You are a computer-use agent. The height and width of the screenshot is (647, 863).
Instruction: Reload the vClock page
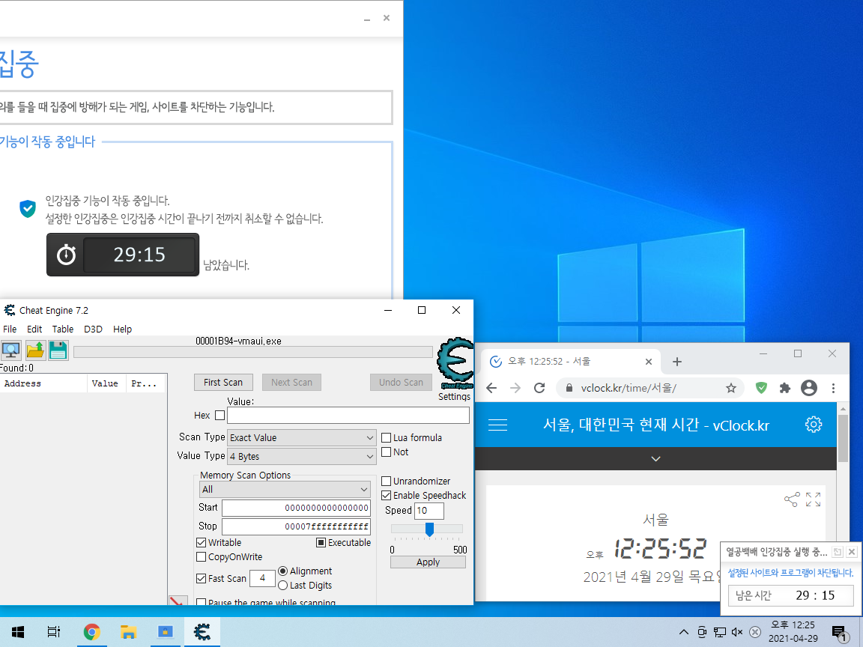click(539, 388)
